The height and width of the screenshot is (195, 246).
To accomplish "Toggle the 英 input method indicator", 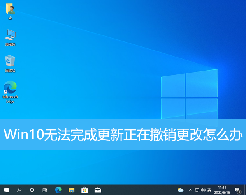I will (x=209, y=190).
